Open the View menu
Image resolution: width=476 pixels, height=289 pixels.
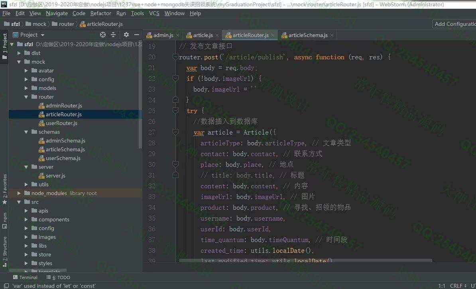coord(35,14)
